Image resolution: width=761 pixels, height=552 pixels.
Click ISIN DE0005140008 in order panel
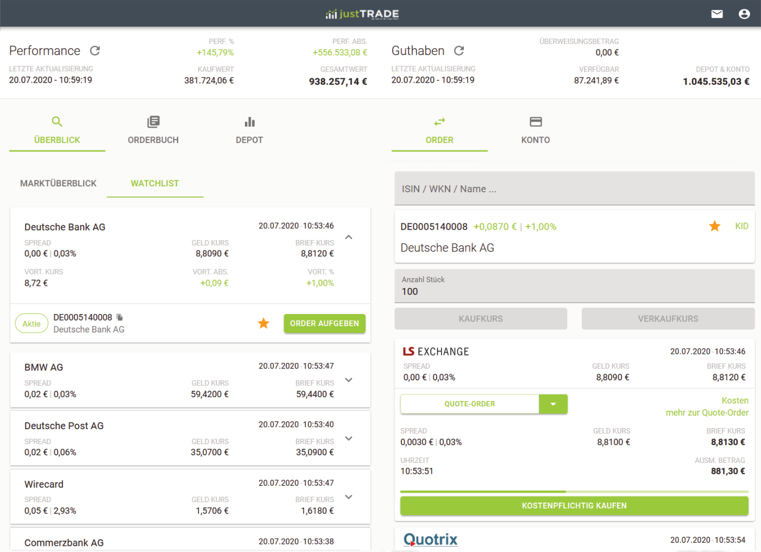(434, 227)
